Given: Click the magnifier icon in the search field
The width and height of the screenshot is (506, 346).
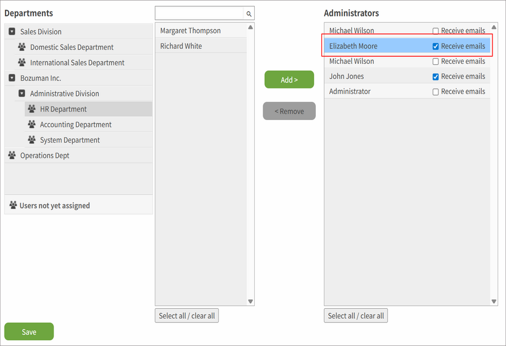Looking at the screenshot, I should click(x=248, y=13).
